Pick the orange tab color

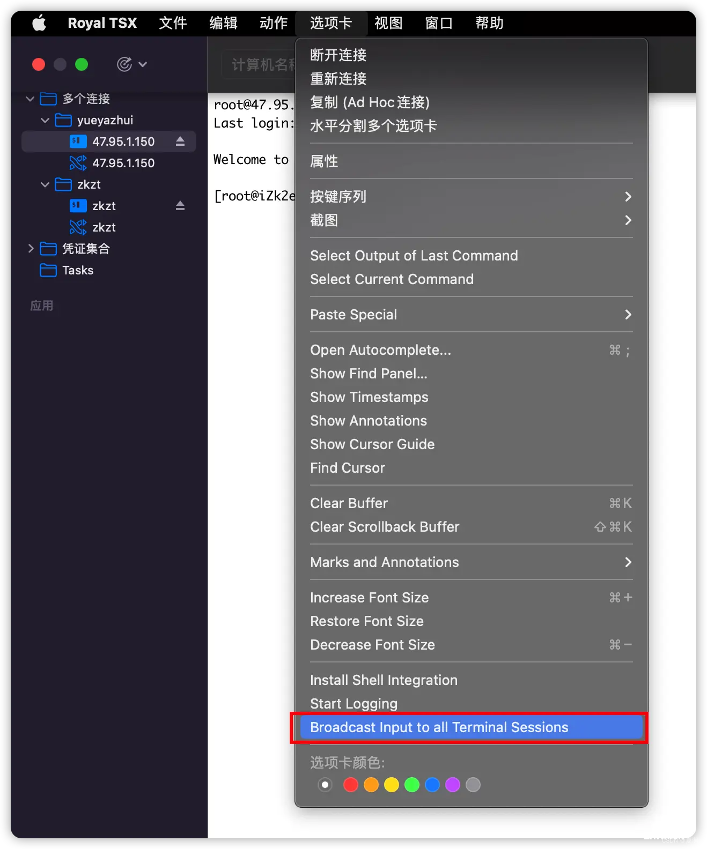click(x=371, y=785)
